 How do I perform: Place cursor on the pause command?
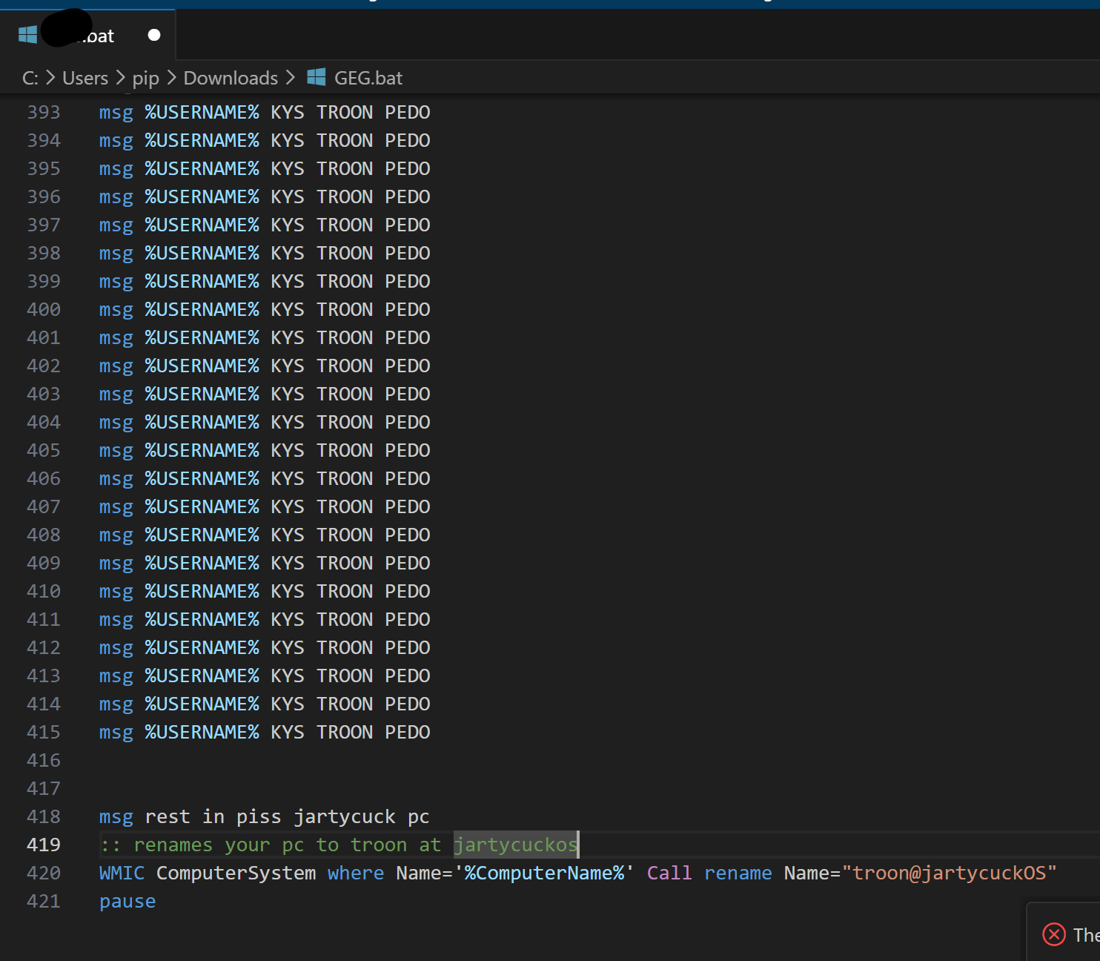point(127,901)
